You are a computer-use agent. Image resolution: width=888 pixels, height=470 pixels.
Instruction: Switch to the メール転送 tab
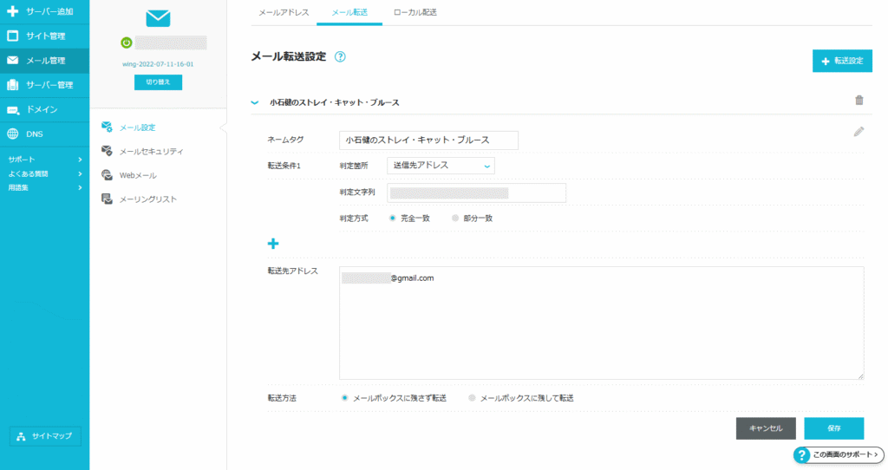(349, 12)
